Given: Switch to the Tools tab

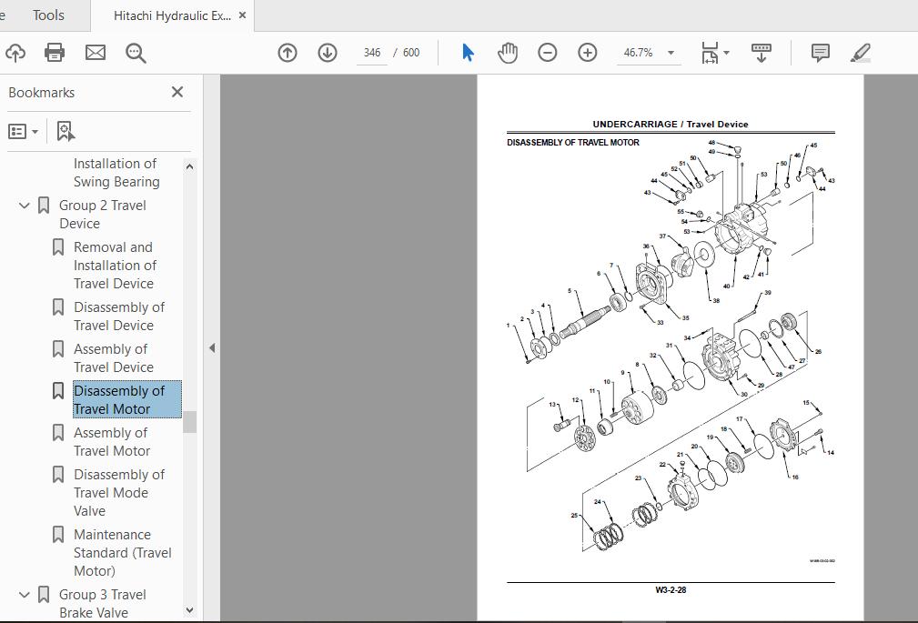Looking at the screenshot, I should [x=46, y=15].
